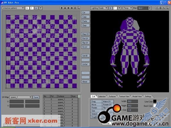Click the UV view four-way pan icon
171x128 pixels.
75,8
